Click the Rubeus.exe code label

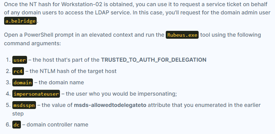pos(182,35)
